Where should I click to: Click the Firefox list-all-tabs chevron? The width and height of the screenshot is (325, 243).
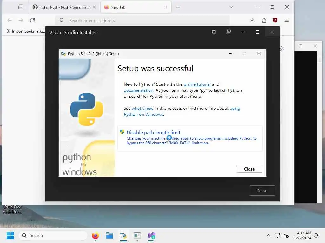point(231,7)
